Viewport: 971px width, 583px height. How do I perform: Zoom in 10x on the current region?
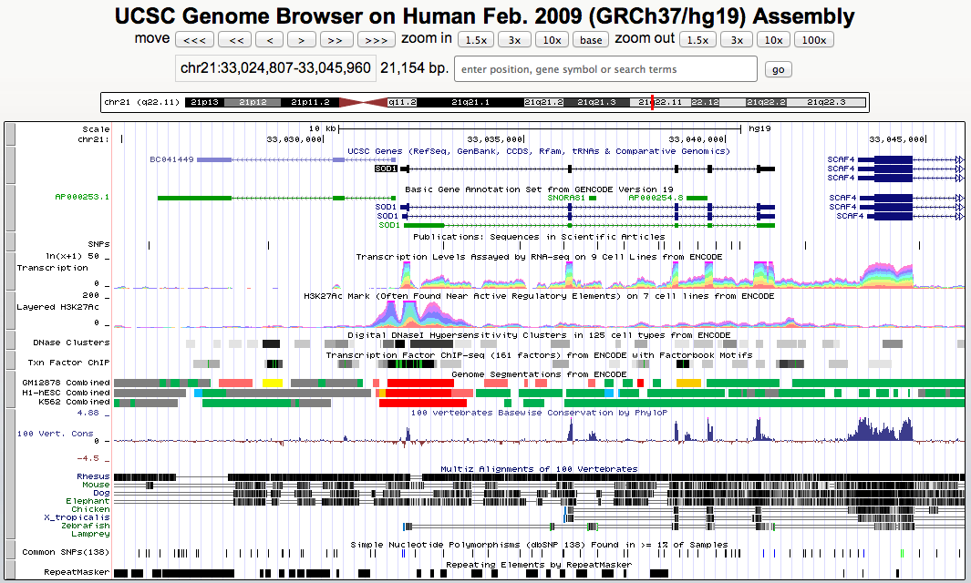(551, 40)
